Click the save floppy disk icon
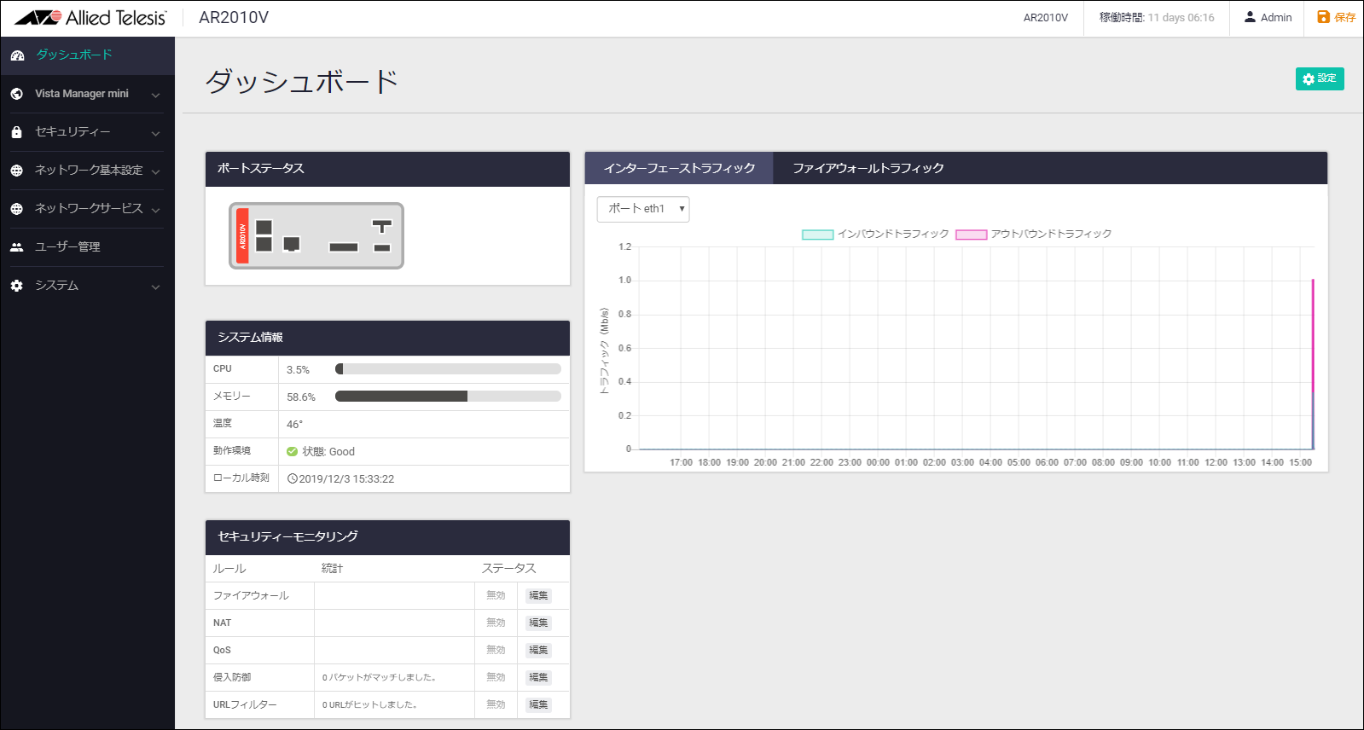The image size is (1364, 730). tap(1323, 17)
